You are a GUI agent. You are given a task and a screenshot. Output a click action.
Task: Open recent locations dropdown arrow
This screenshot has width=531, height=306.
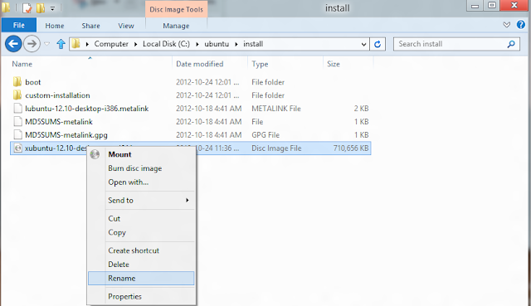47,44
